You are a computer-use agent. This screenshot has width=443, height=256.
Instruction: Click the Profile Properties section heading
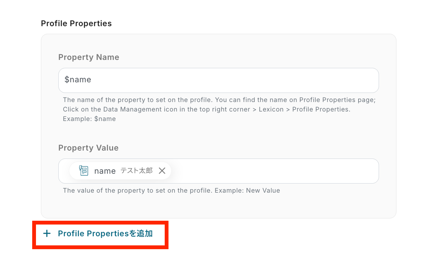(76, 24)
